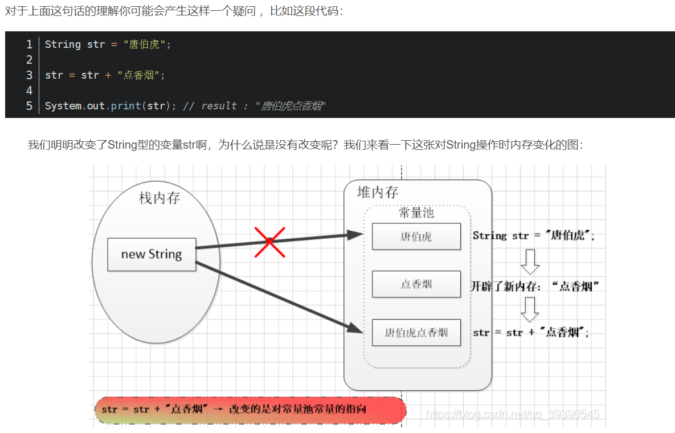Click the 堆内存 heading label

tap(378, 192)
